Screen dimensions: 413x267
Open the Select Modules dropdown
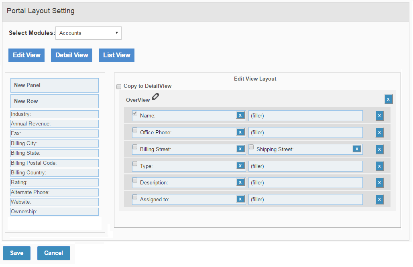(88, 33)
